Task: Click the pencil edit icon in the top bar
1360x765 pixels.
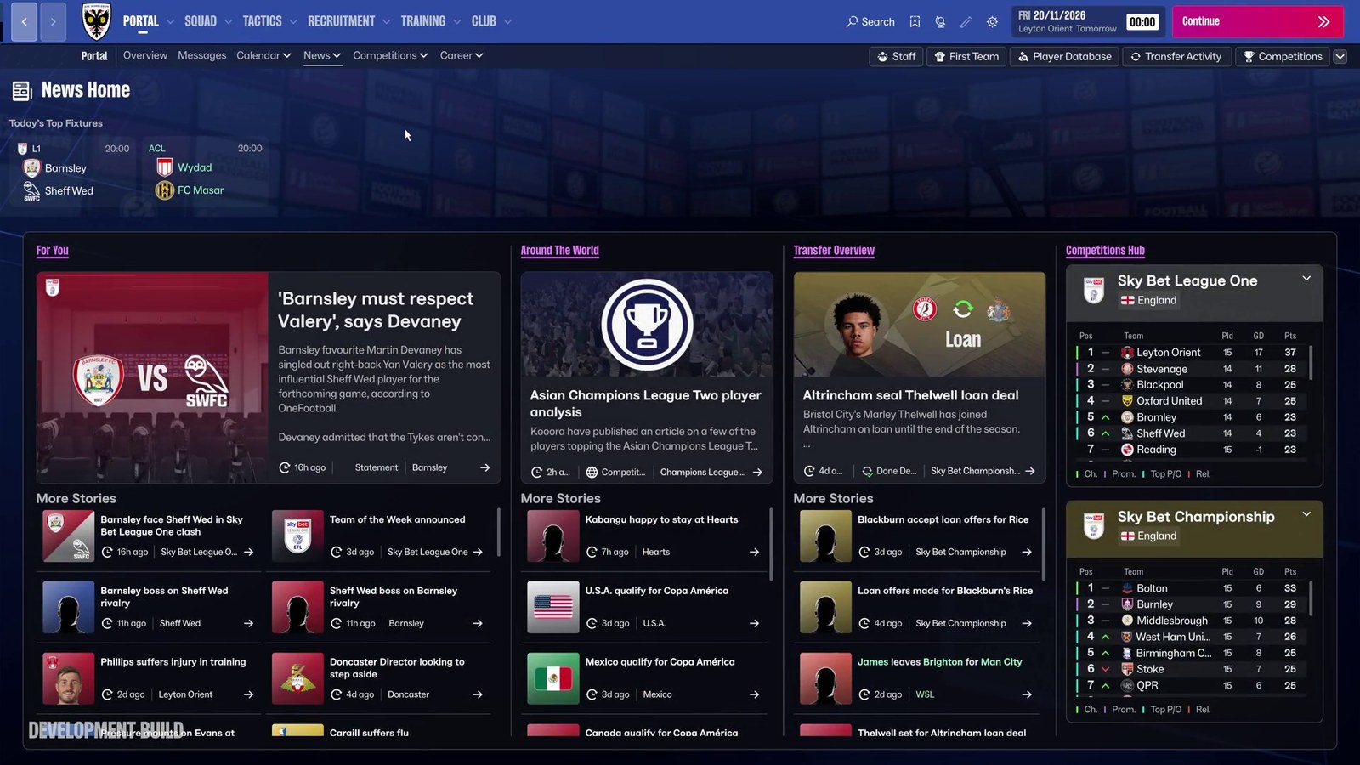Action: (966, 21)
